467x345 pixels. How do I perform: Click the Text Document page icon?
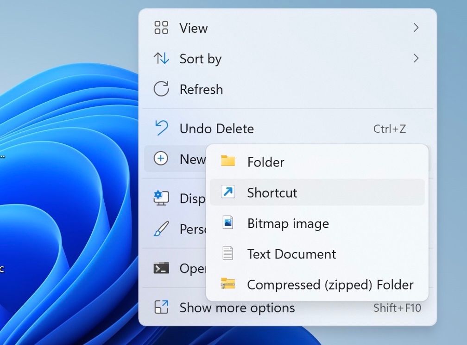coord(228,253)
